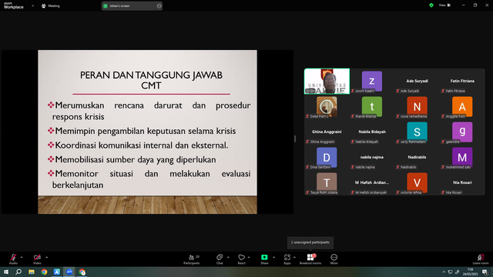Select Fatin Fitriana participant tile

462,81
